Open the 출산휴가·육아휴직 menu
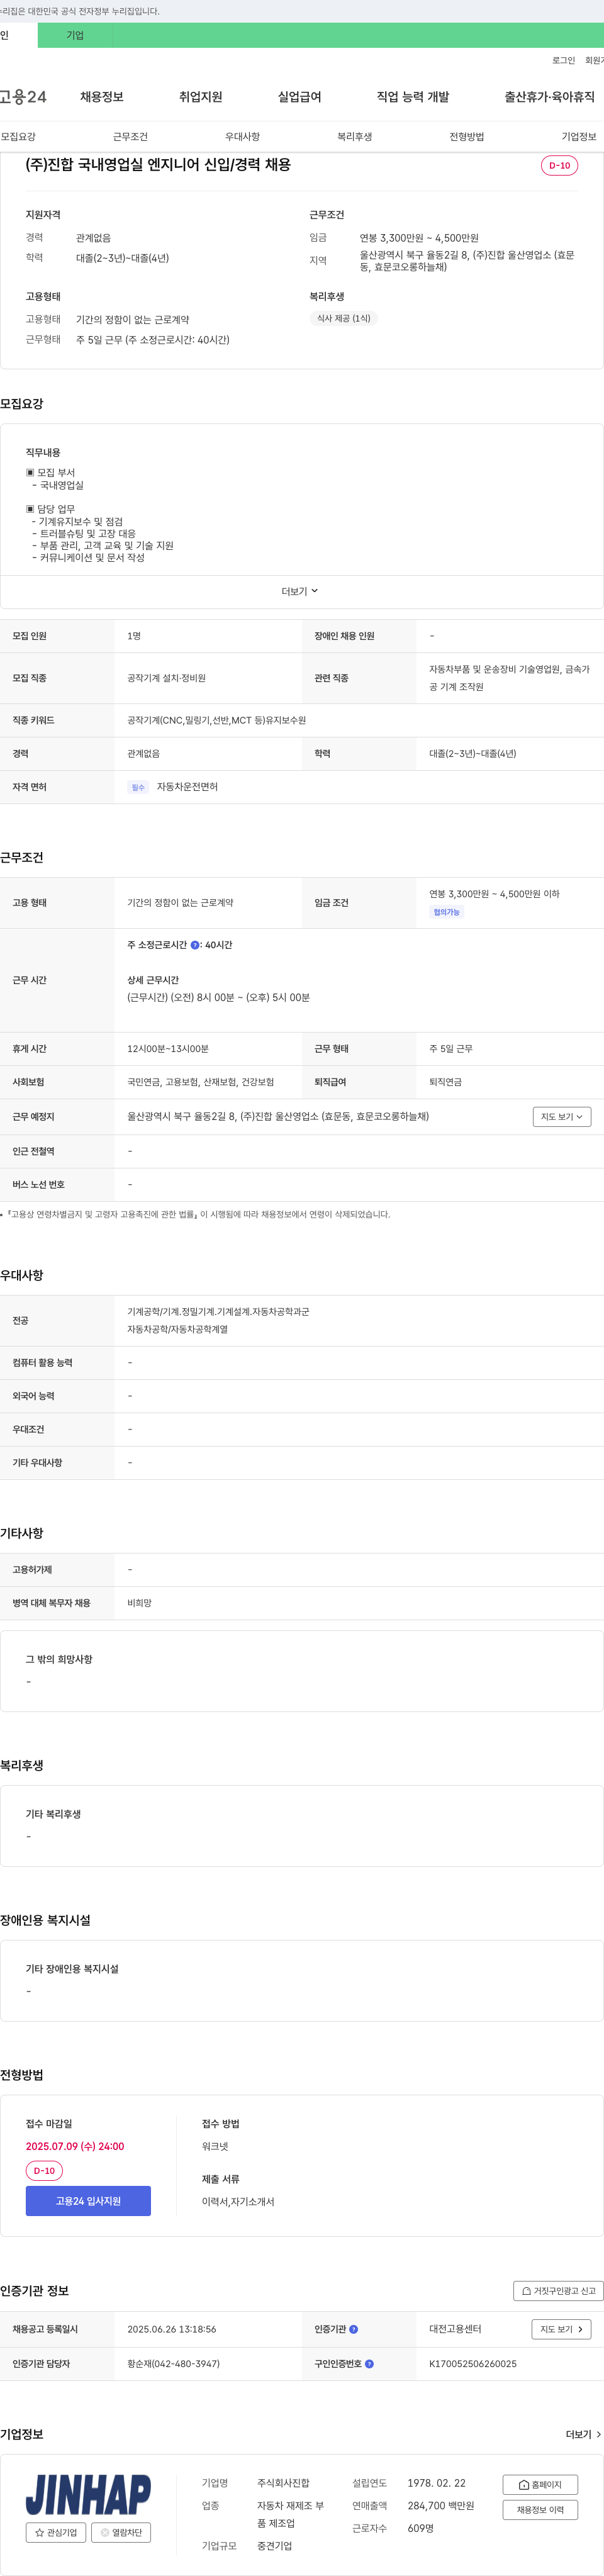The width and height of the screenshot is (604, 2576). 549,97
